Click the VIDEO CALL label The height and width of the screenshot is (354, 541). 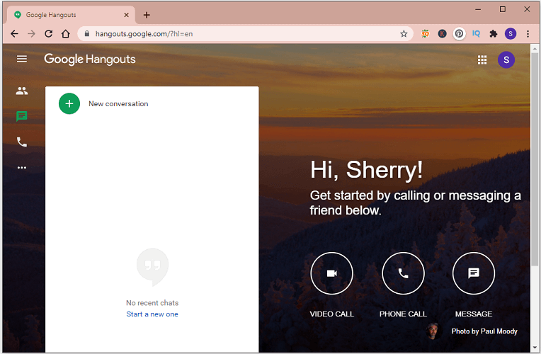(x=331, y=314)
